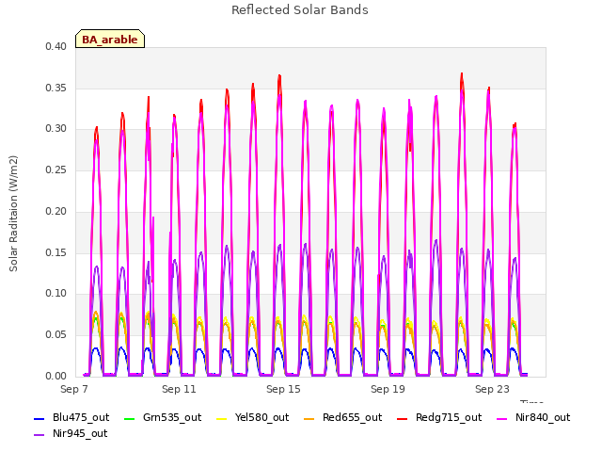Toggle the Redg715_out legend entry

click(439, 418)
